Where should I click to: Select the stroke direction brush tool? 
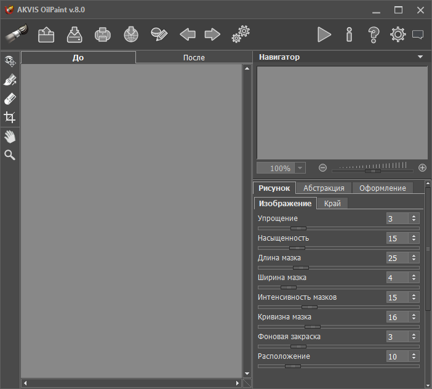(10, 80)
